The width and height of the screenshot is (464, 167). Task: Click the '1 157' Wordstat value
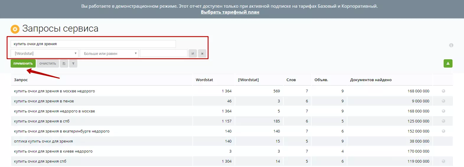point(227,121)
